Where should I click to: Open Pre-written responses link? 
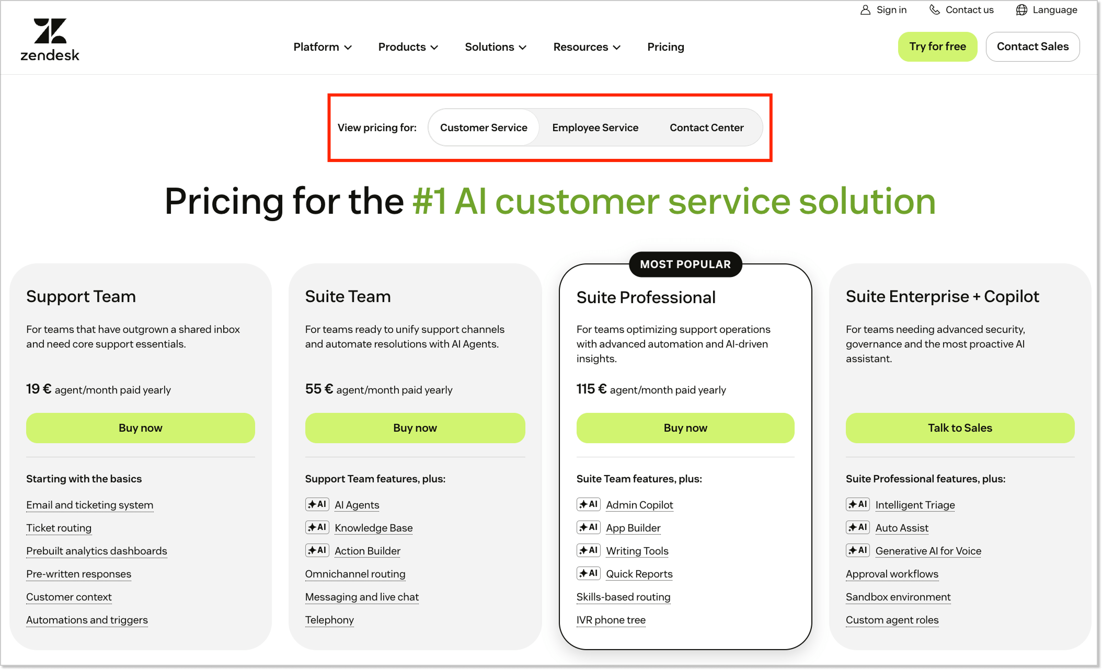(79, 574)
